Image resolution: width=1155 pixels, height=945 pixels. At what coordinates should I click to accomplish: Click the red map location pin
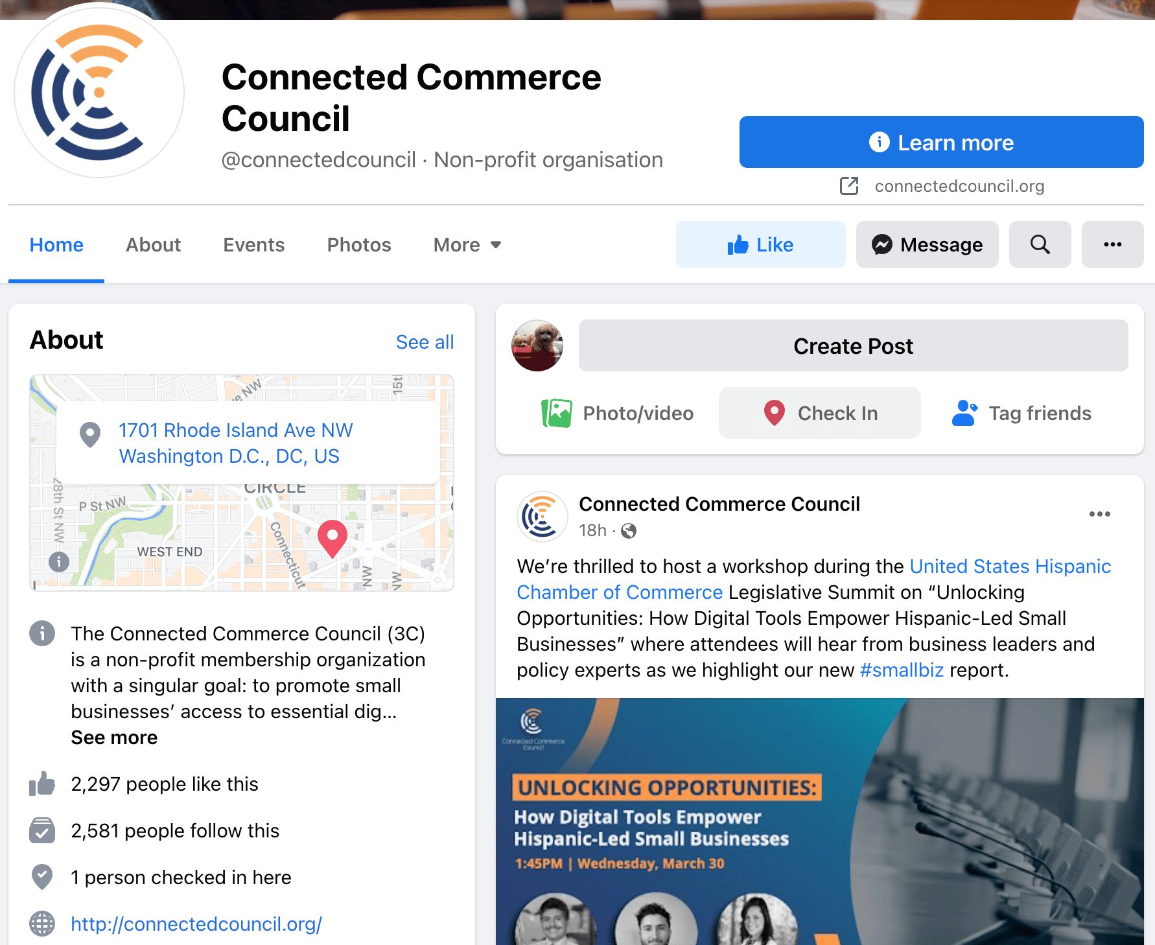tap(332, 539)
